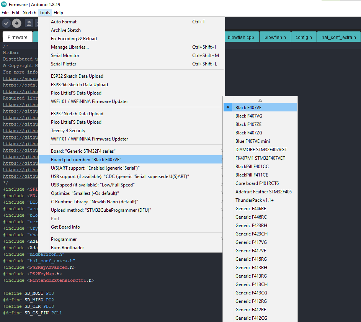Expand the USB speed submenu
The width and height of the screenshot is (361, 322).
[x=131, y=185]
